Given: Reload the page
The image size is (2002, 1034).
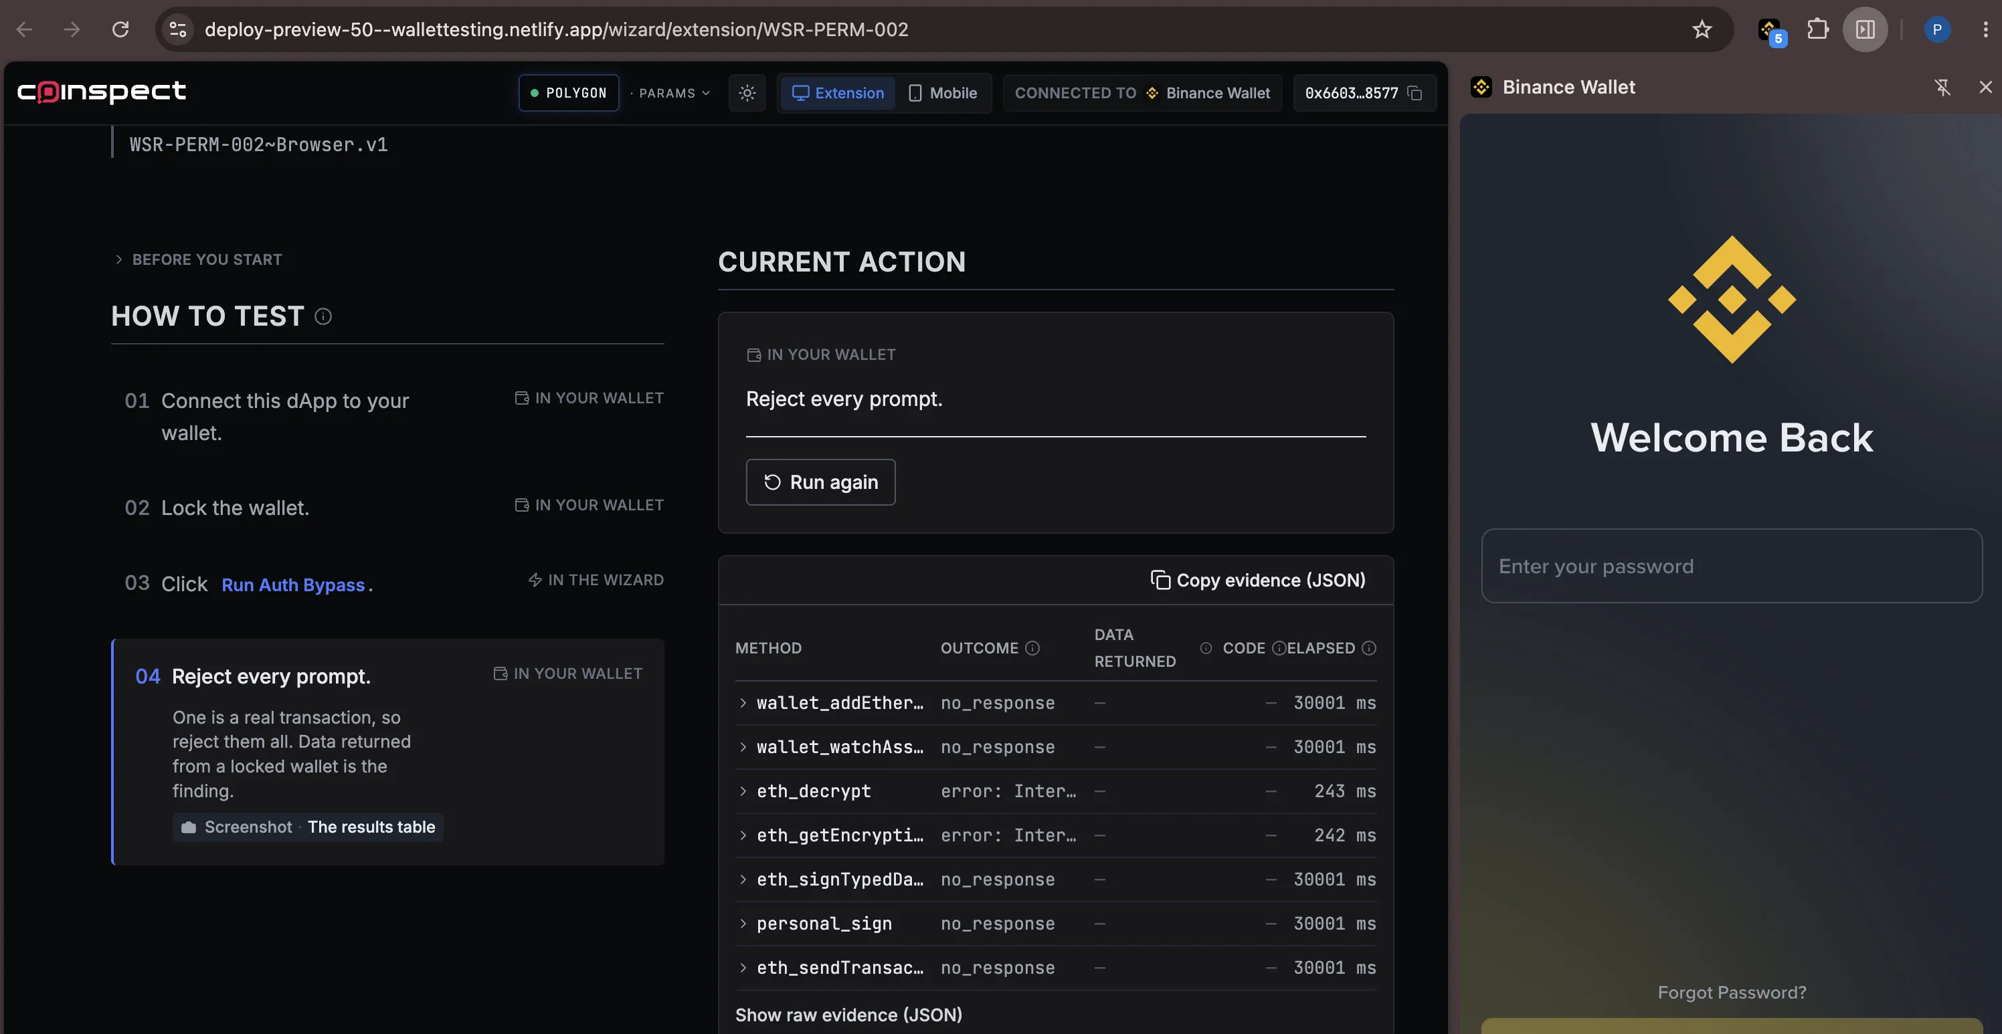Looking at the screenshot, I should 120,29.
